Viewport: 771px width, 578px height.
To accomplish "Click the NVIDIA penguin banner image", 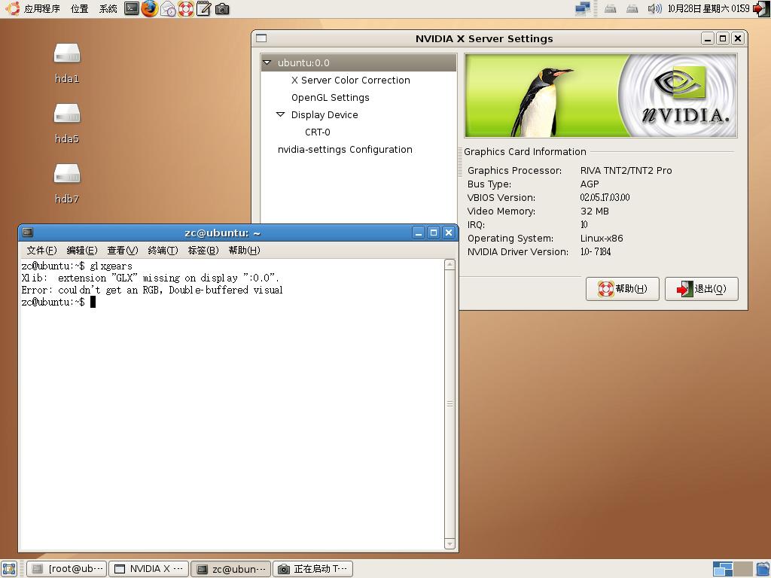I will point(600,96).
